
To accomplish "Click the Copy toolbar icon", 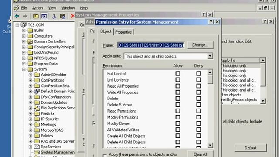I will coord(62,16).
